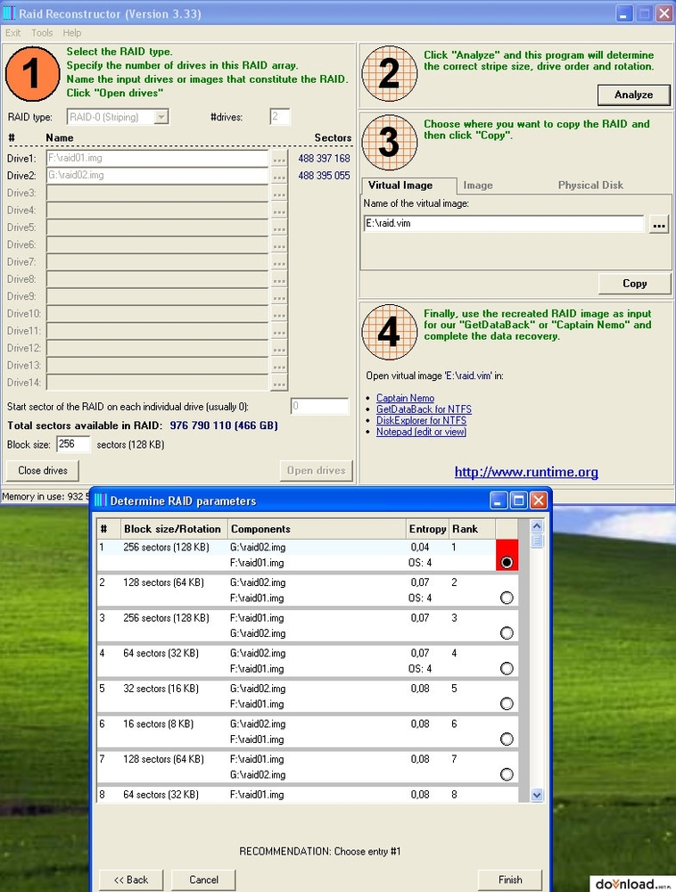Click browse button for Drive3

(278, 193)
